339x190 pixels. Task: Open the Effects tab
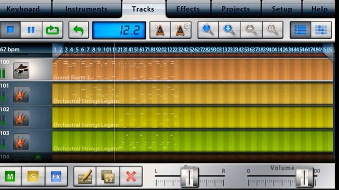(x=188, y=9)
